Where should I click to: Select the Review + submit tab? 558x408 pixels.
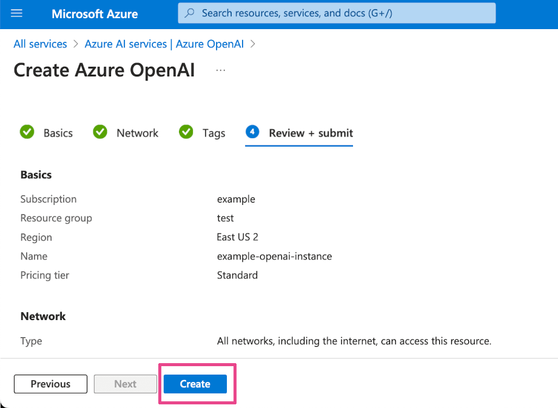pos(311,133)
